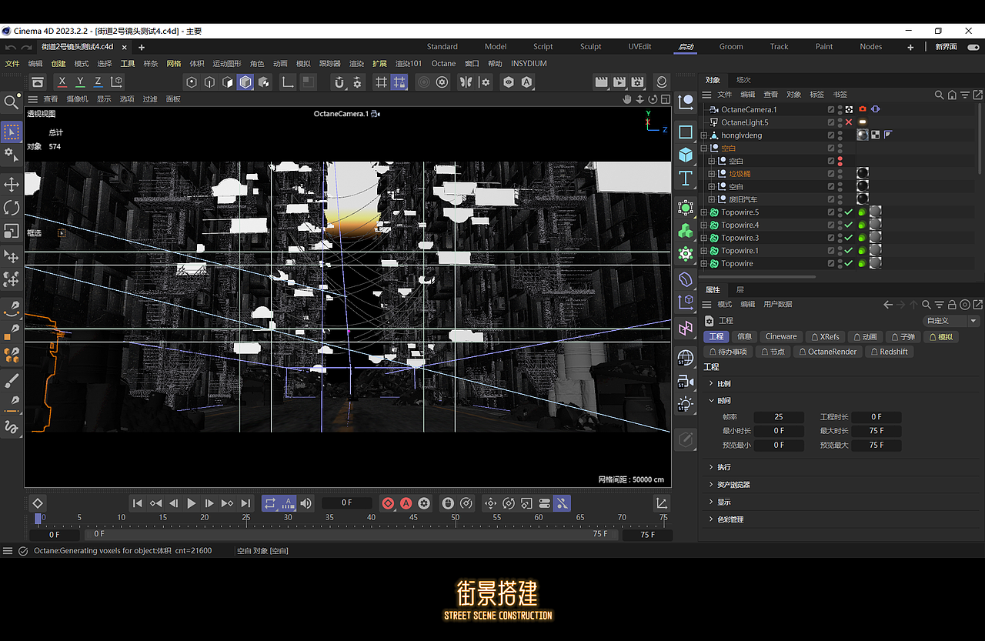Click the OctaneRender button in project settings
The height and width of the screenshot is (641, 985).
click(x=827, y=352)
